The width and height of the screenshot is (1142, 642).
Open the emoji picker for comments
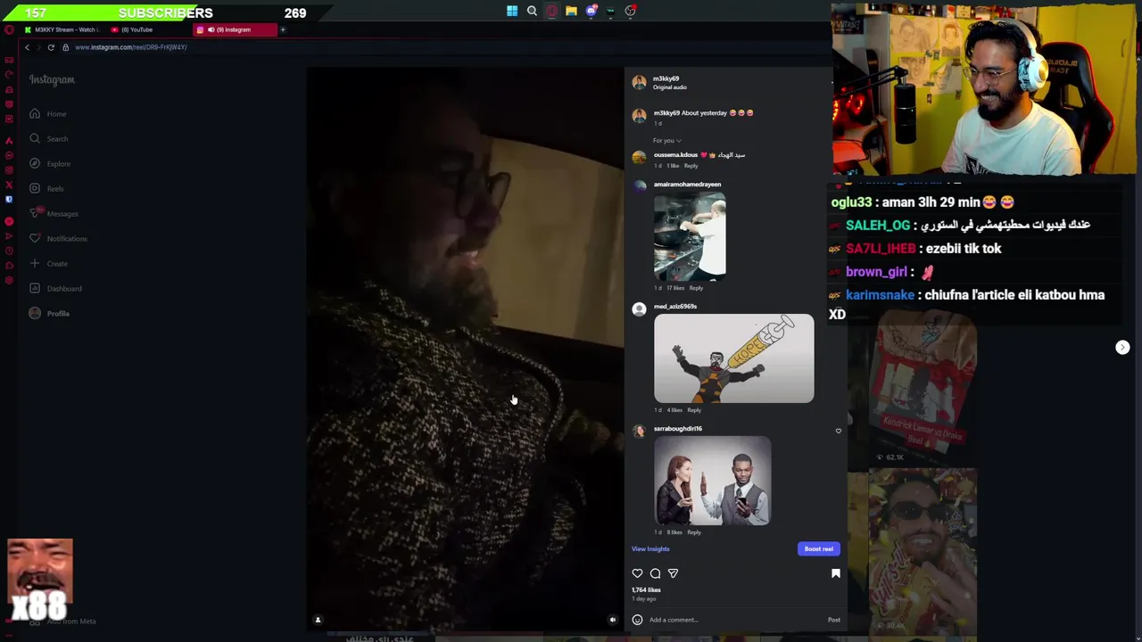click(637, 620)
